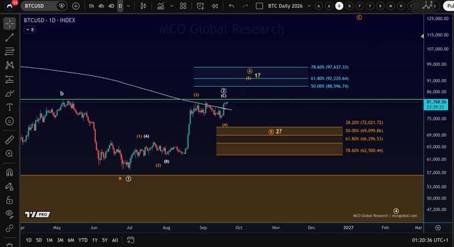Open the candlestick chart type selector
The height and width of the screenshot is (247, 454).
(144, 6)
